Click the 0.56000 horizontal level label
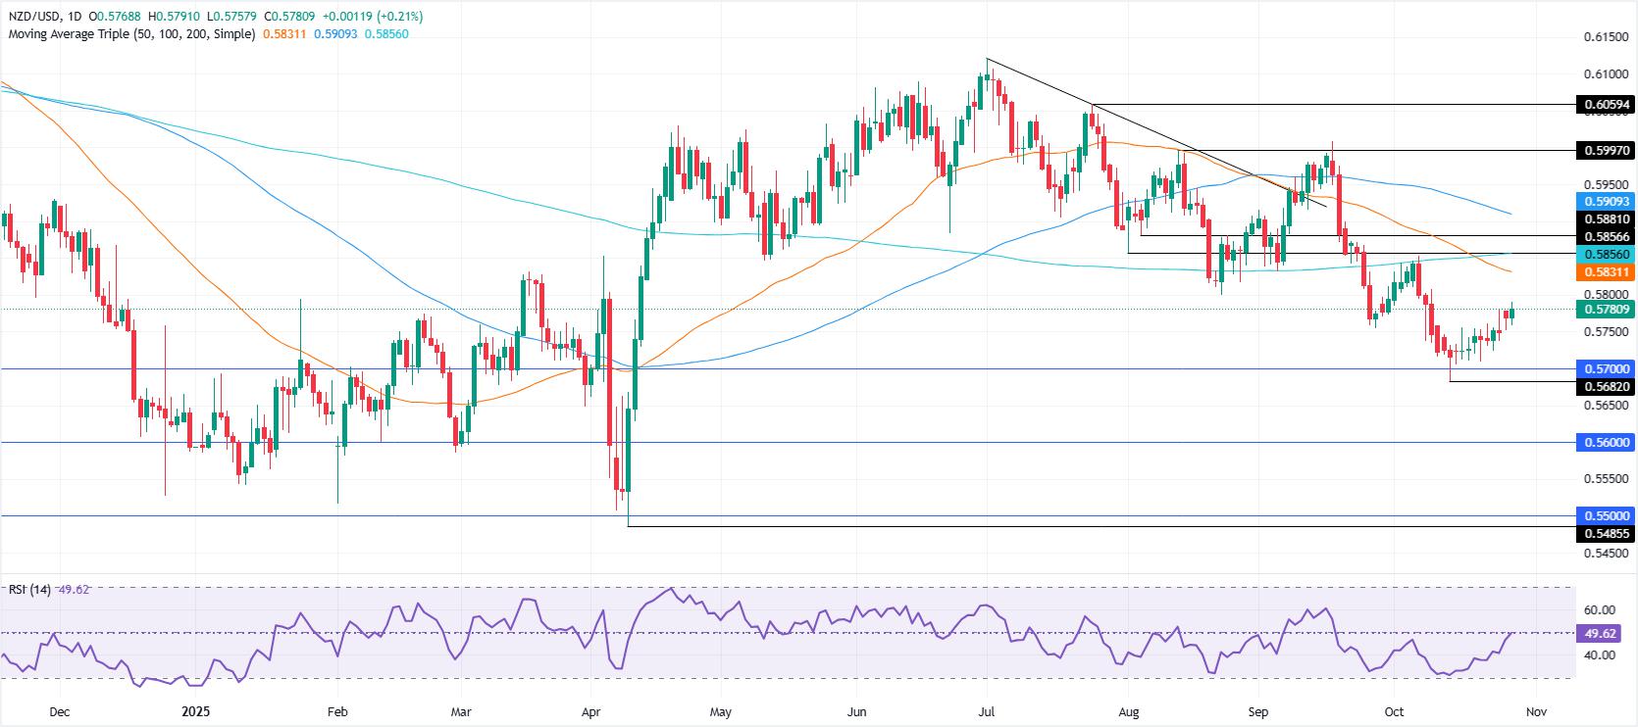The image size is (1638, 727). coord(1605,442)
